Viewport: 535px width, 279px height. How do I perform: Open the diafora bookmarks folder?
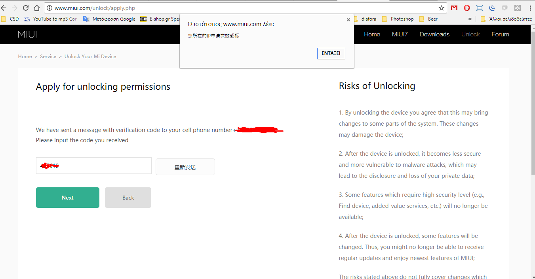click(x=365, y=19)
